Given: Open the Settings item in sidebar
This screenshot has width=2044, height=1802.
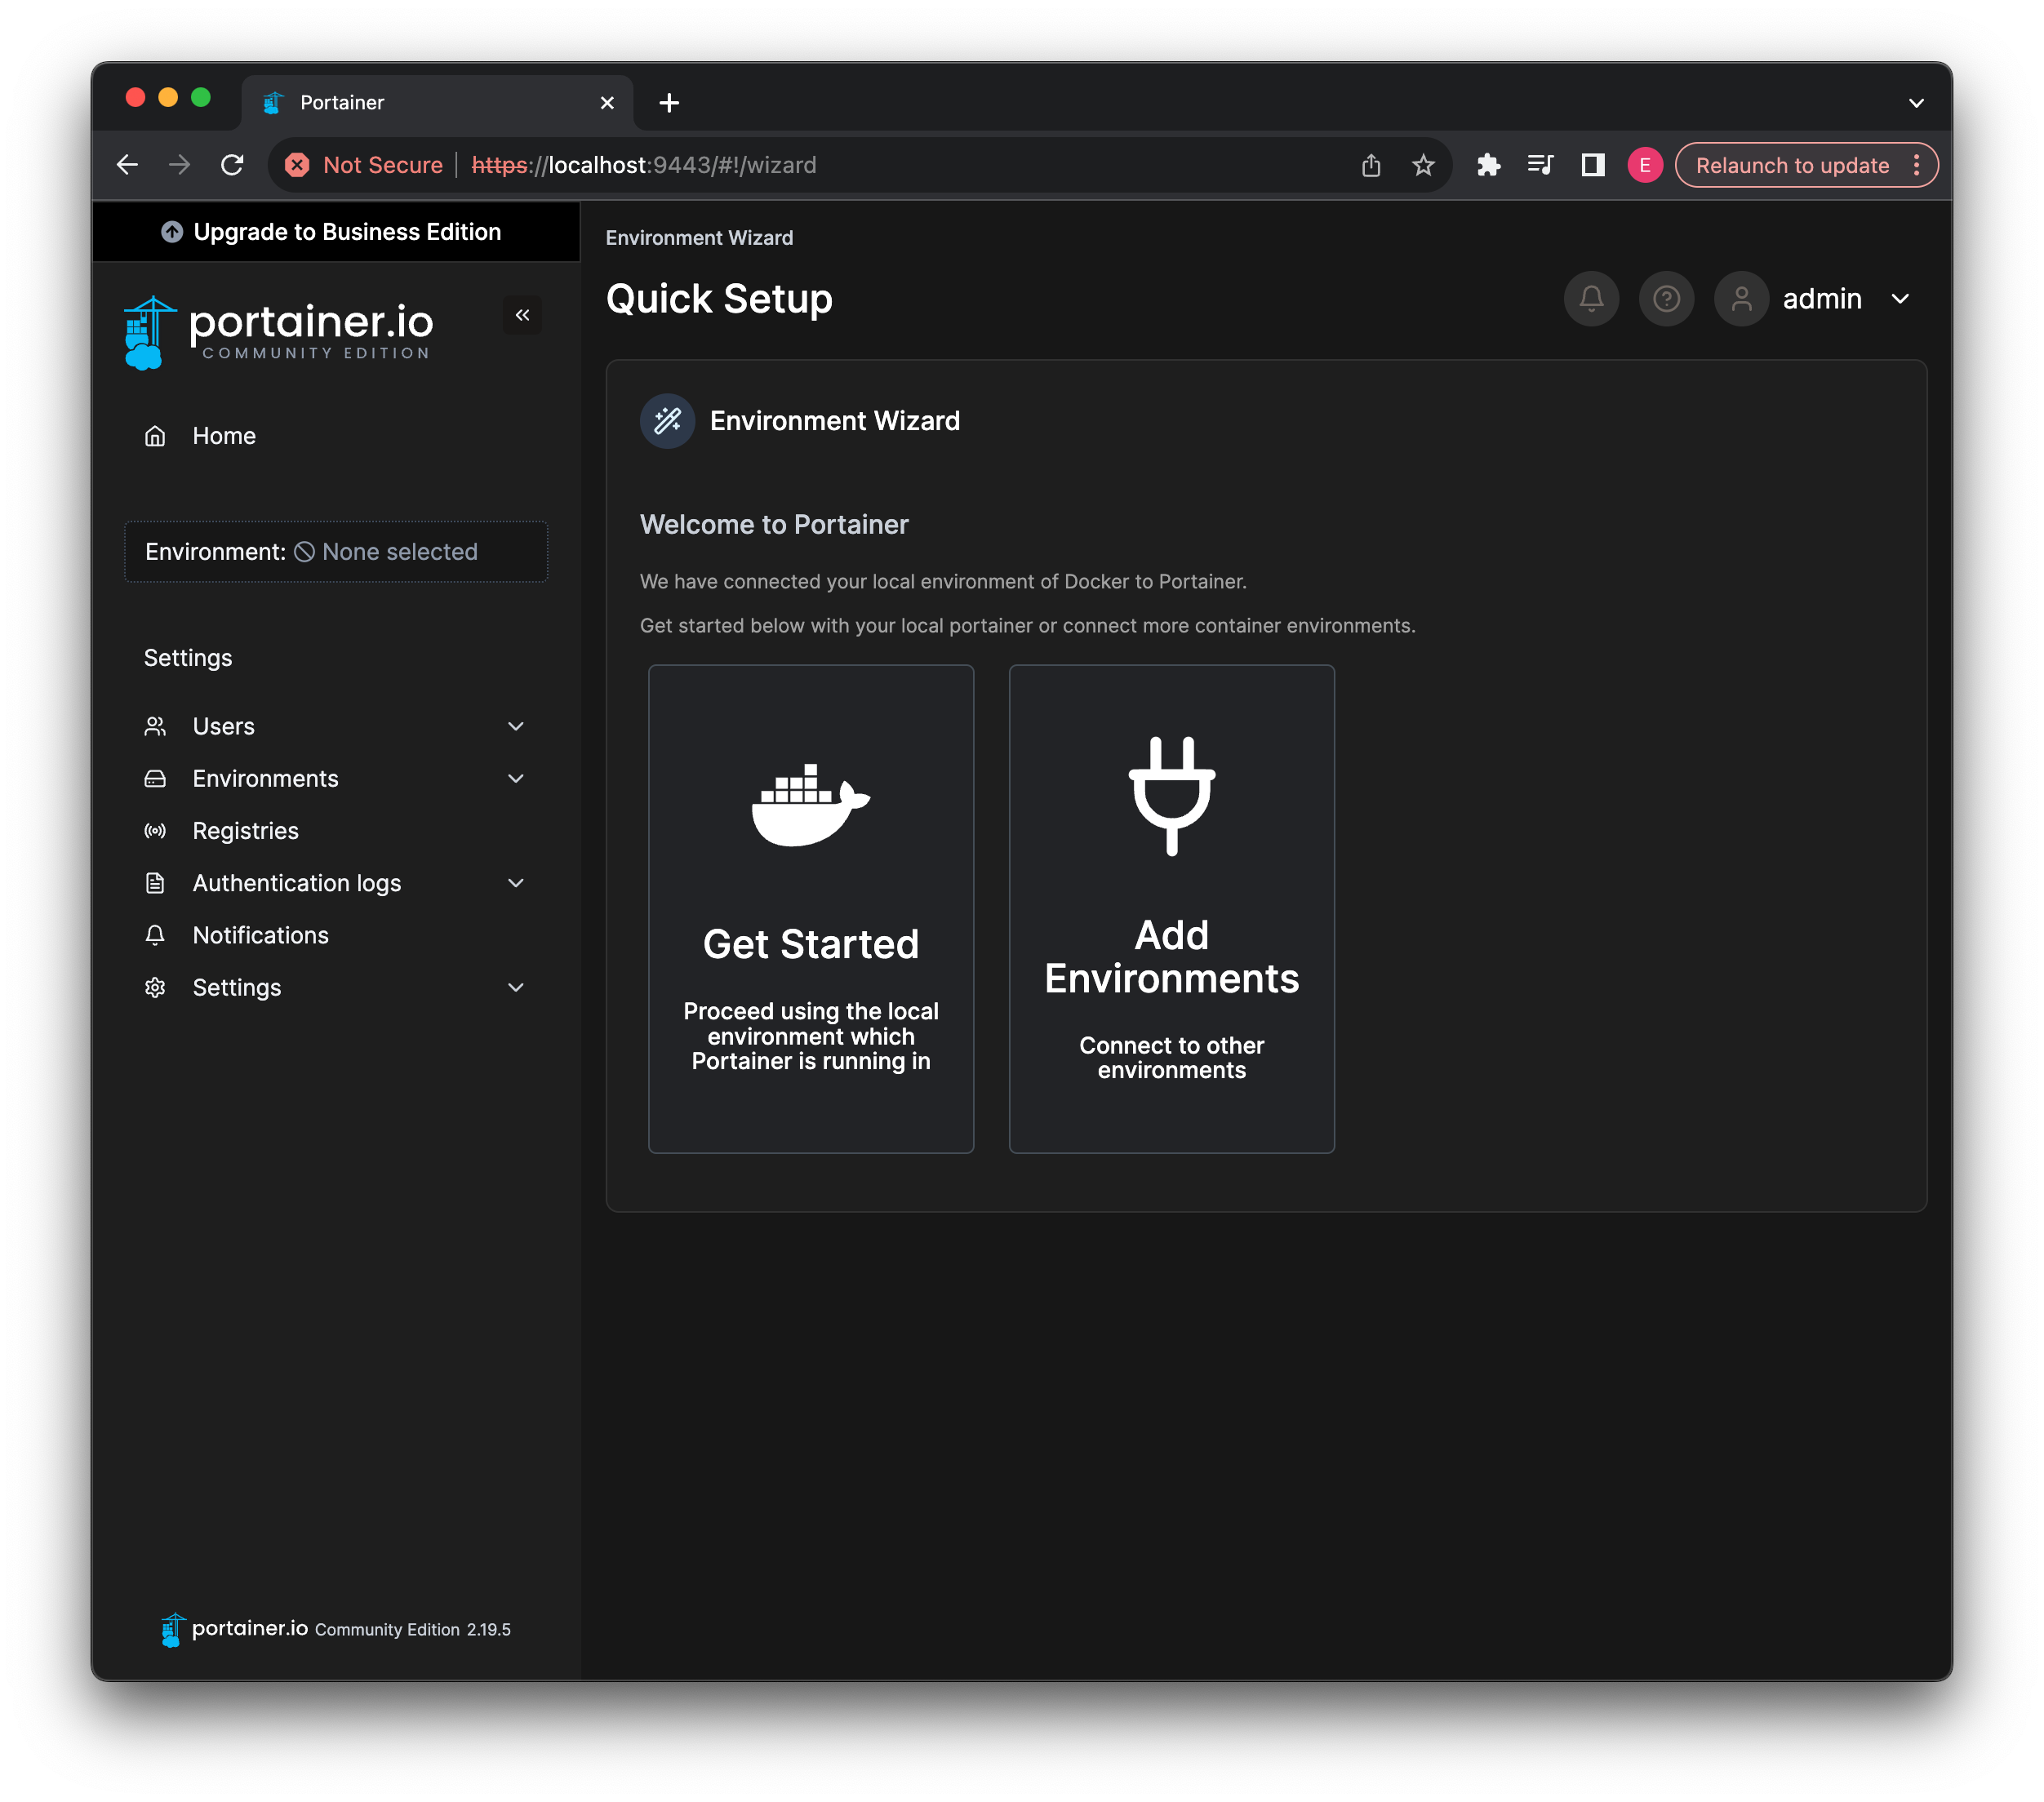Looking at the screenshot, I should point(336,987).
